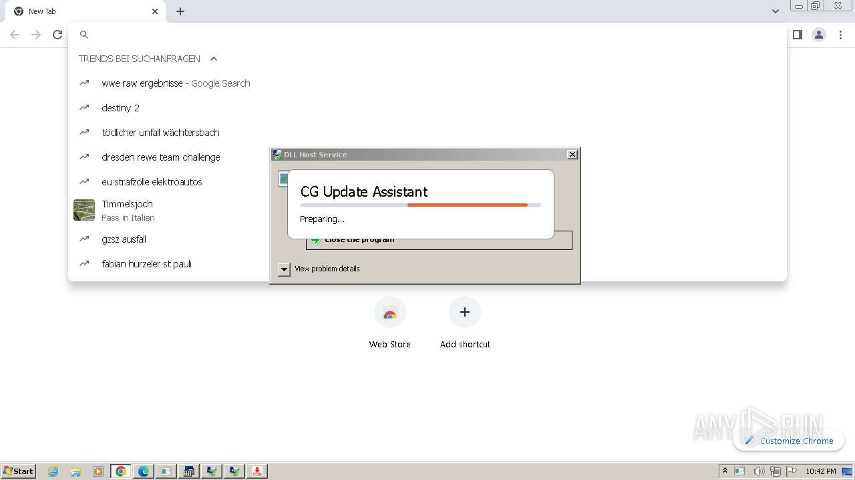Click the search magnifier icon in address bar
The width and height of the screenshot is (855, 480).
pyautogui.click(x=84, y=35)
